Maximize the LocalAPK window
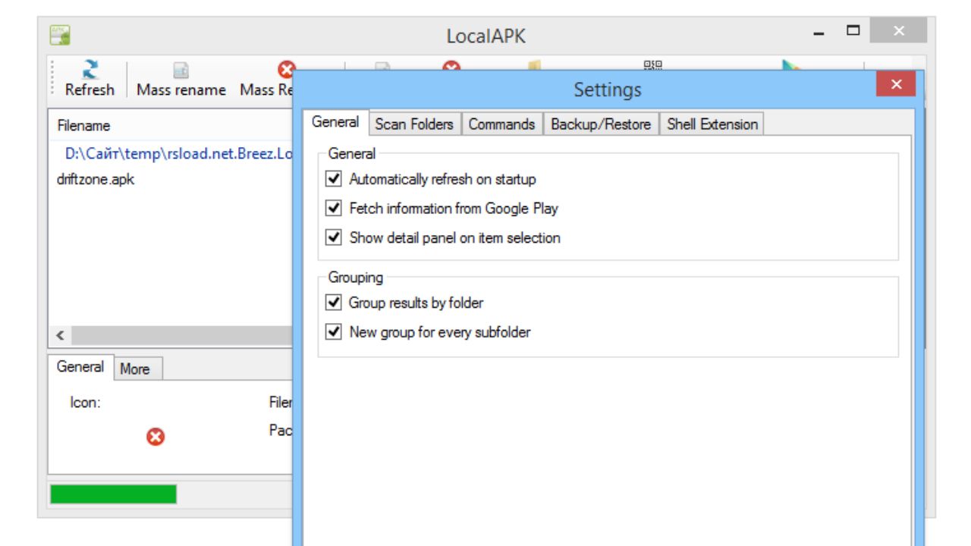 pyautogui.click(x=853, y=31)
